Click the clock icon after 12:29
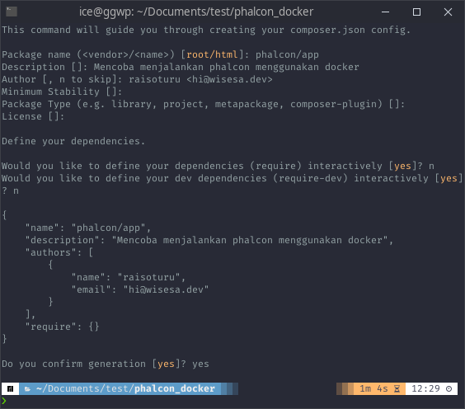 tap(449, 388)
